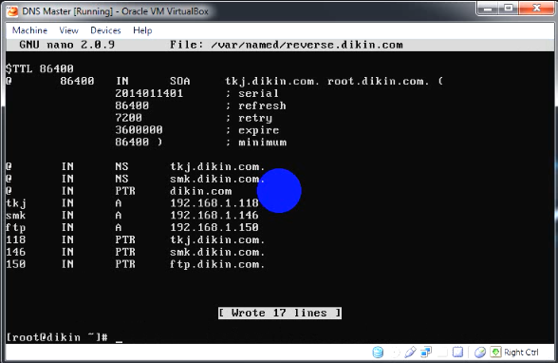Click the 'minimum' comment text
This screenshot has height=363, width=558.
262,143
